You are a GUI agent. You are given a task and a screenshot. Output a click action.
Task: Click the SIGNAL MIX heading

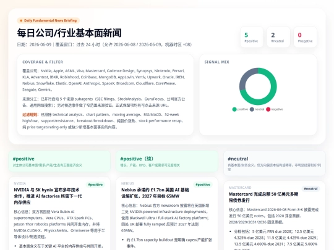click(216, 62)
